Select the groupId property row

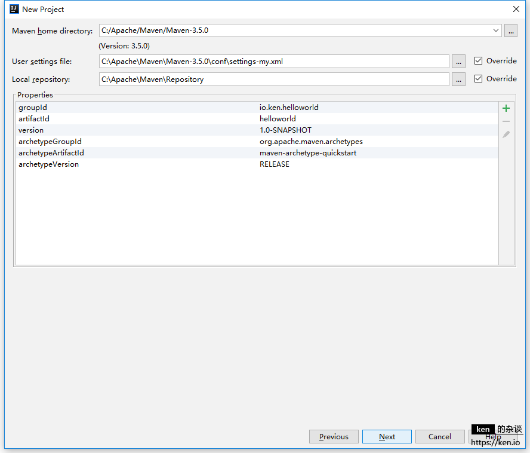click(257, 108)
